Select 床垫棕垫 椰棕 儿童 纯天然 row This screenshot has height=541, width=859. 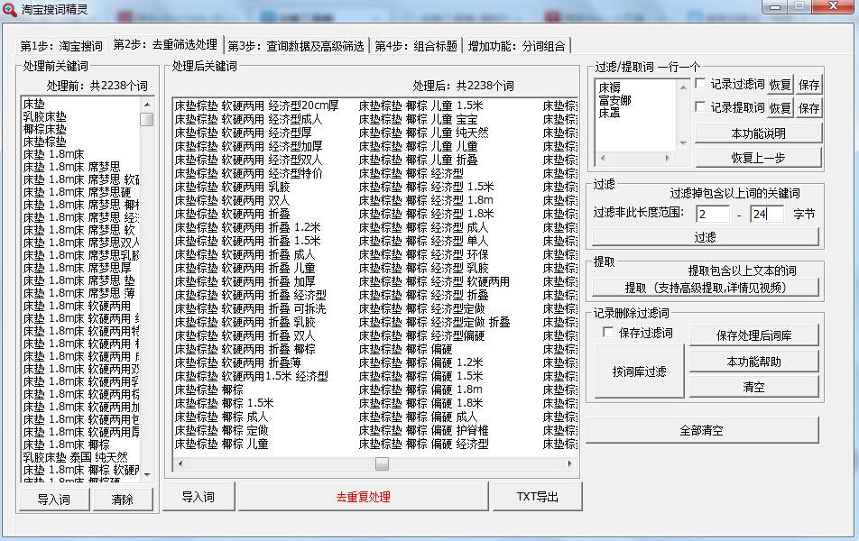pos(424,133)
